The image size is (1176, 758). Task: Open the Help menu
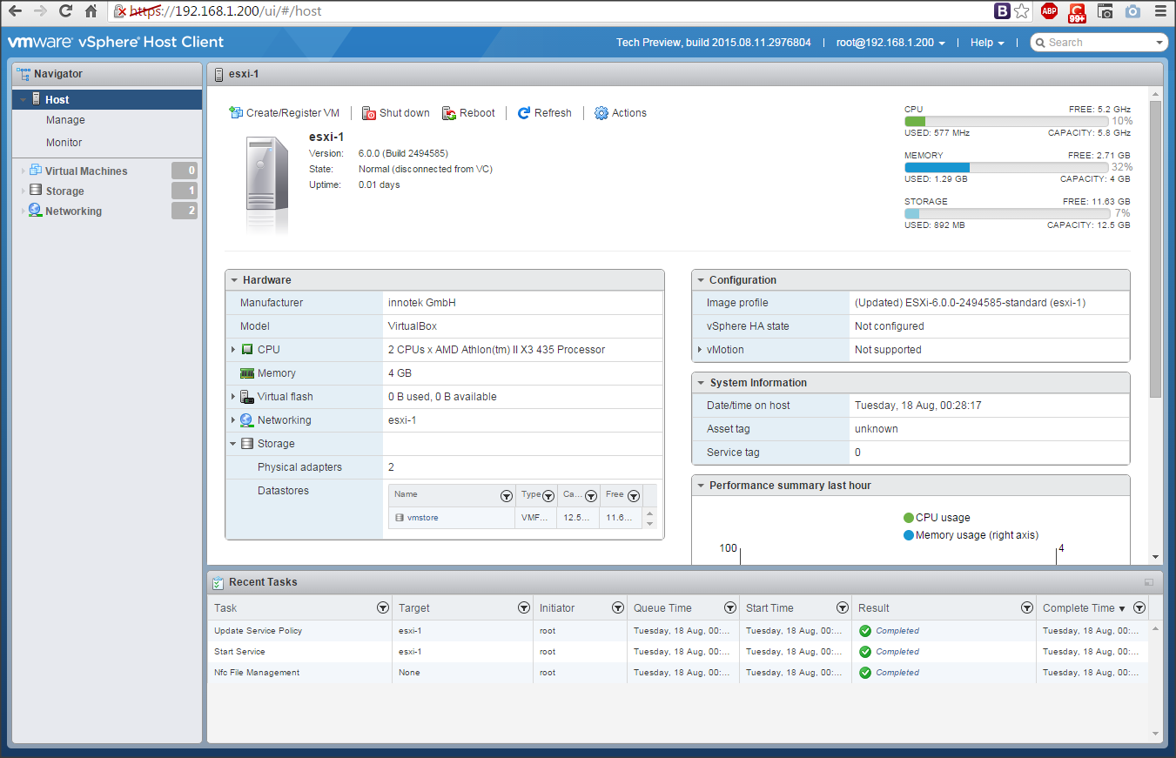click(x=987, y=43)
